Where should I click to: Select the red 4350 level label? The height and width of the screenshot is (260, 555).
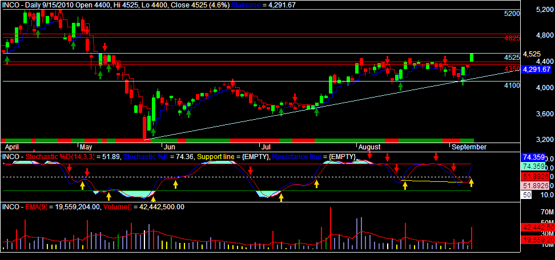pos(512,68)
